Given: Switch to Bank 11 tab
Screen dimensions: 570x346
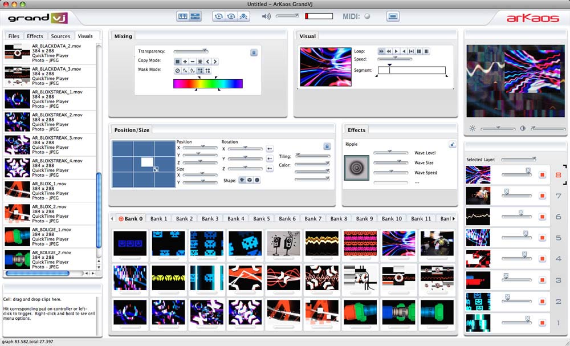Looking at the screenshot, I should click(421, 218).
